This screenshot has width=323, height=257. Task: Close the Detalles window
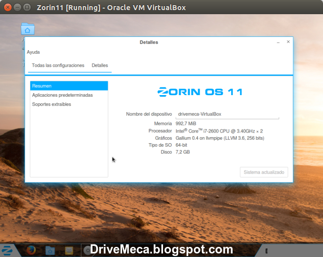click(288, 41)
